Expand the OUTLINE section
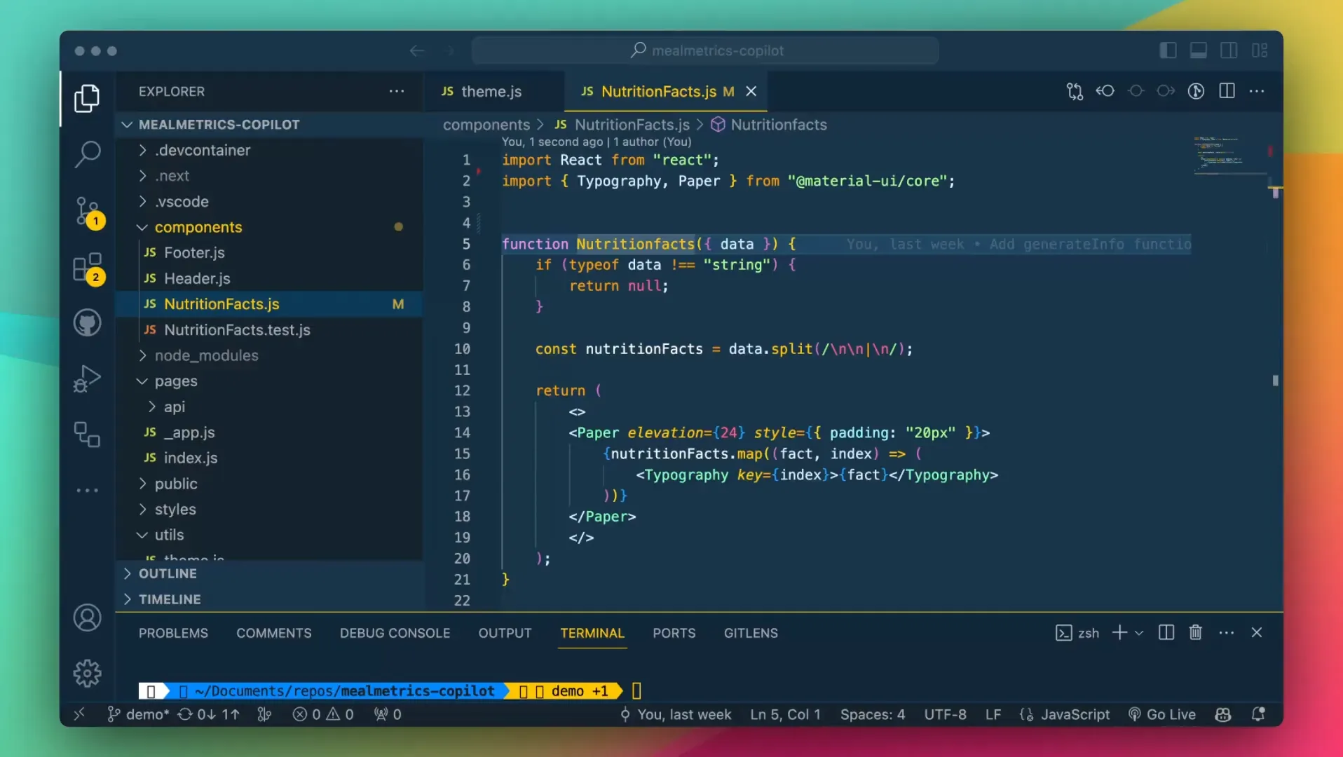 pyautogui.click(x=269, y=573)
